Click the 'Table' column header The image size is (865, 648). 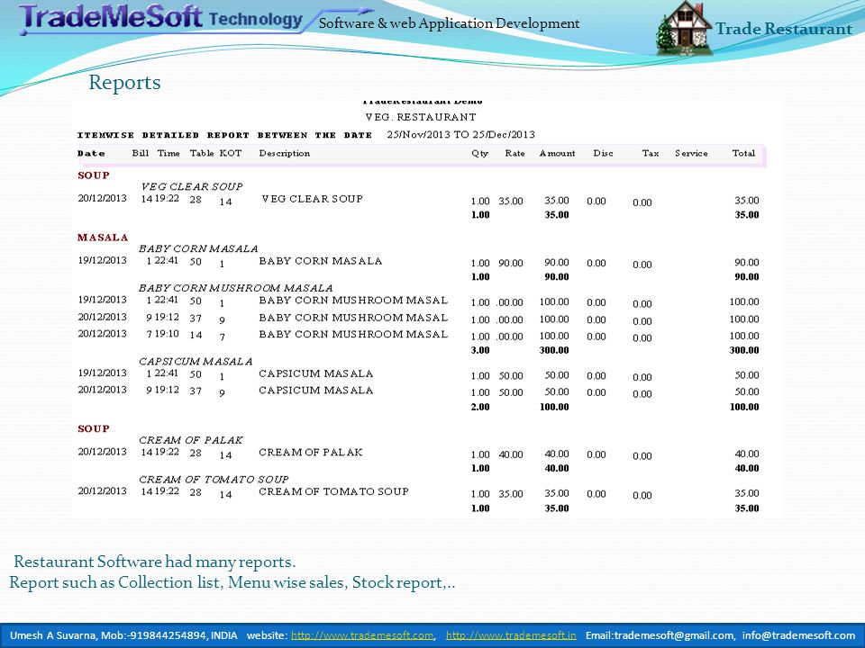coord(201,153)
